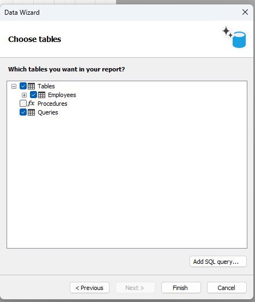Select the Tables tree item label
The height and width of the screenshot is (302, 255).
(x=46, y=86)
